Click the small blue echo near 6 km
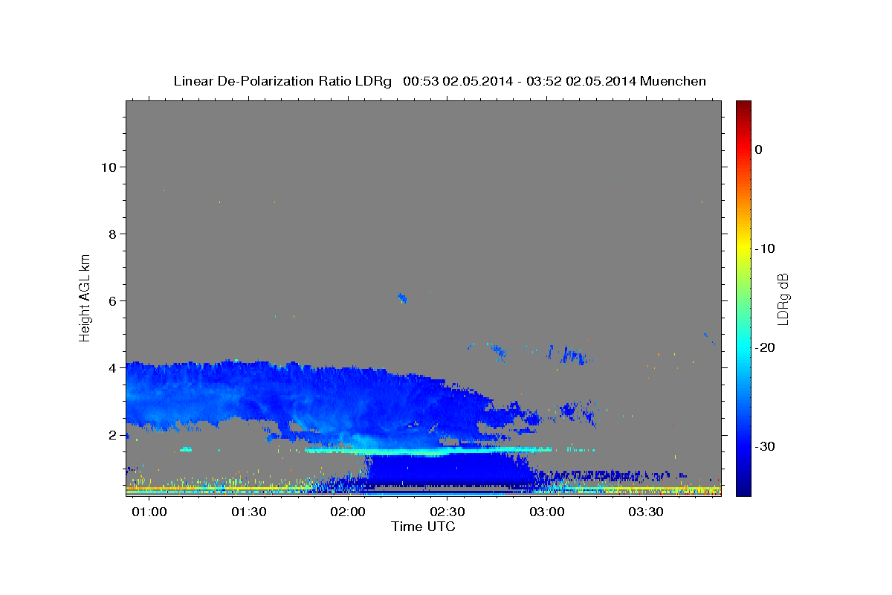Image resolution: width=892 pixels, height=595 pixels. (x=403, y=298)
